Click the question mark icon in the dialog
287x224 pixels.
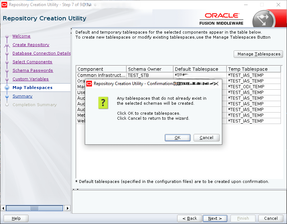[103, 103]
